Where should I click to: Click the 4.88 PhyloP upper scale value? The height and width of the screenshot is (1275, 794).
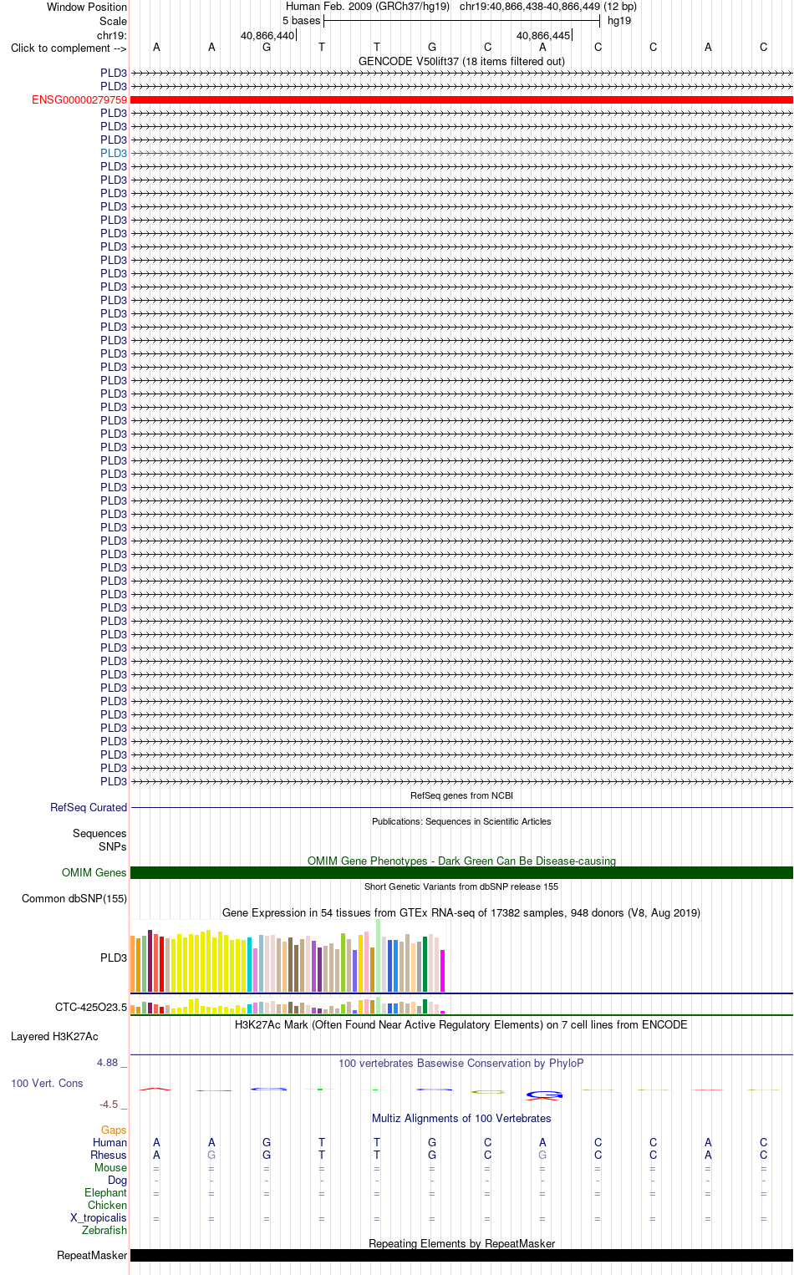point(108,1062)
